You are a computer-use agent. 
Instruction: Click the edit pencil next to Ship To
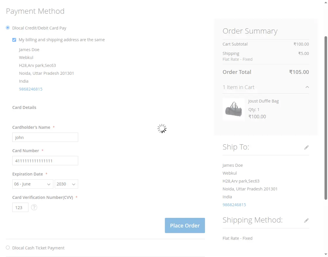[x=306, y=147]
